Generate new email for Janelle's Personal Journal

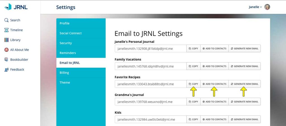click(245, 48)
